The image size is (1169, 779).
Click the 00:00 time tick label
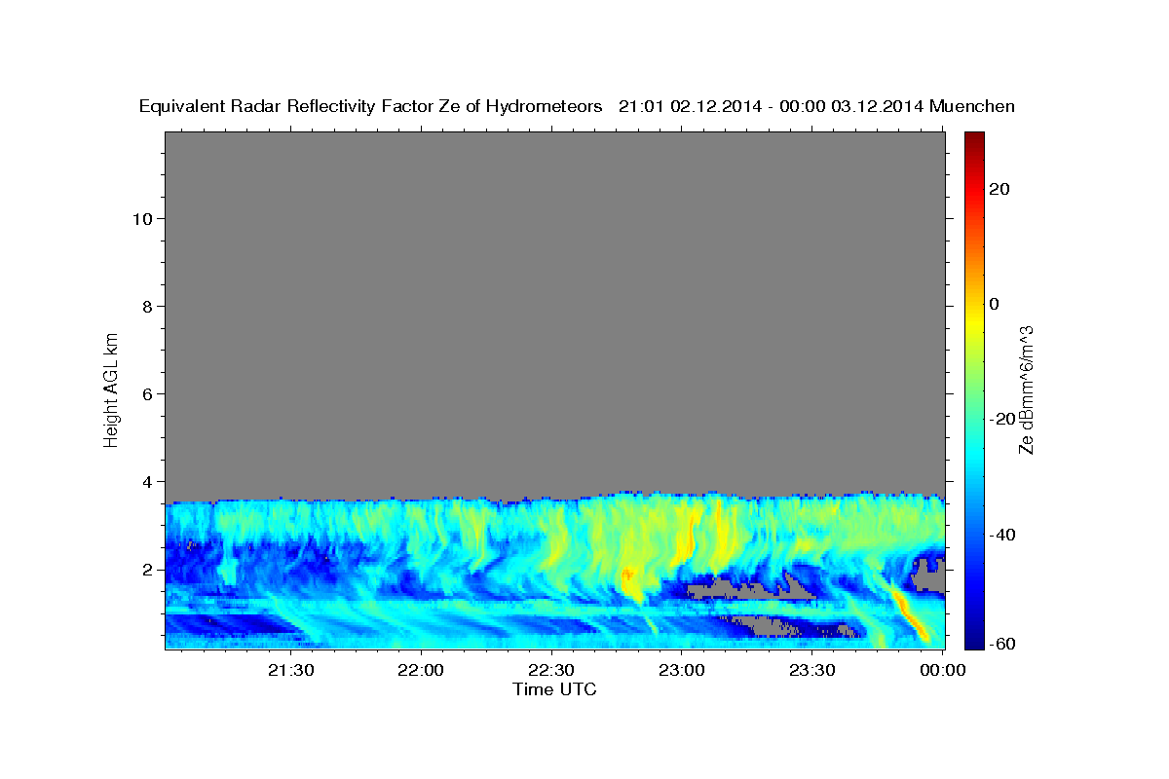click(942, 670)
